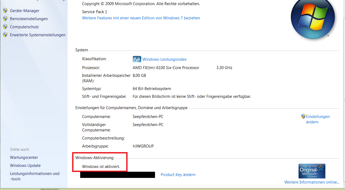Open Wartungscenter under Siehe auch

coord(24,157)
